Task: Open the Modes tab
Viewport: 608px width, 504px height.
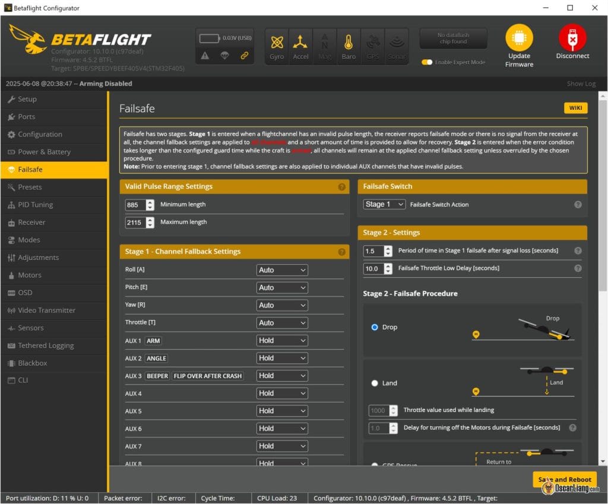Action: [x=54, y=240]
